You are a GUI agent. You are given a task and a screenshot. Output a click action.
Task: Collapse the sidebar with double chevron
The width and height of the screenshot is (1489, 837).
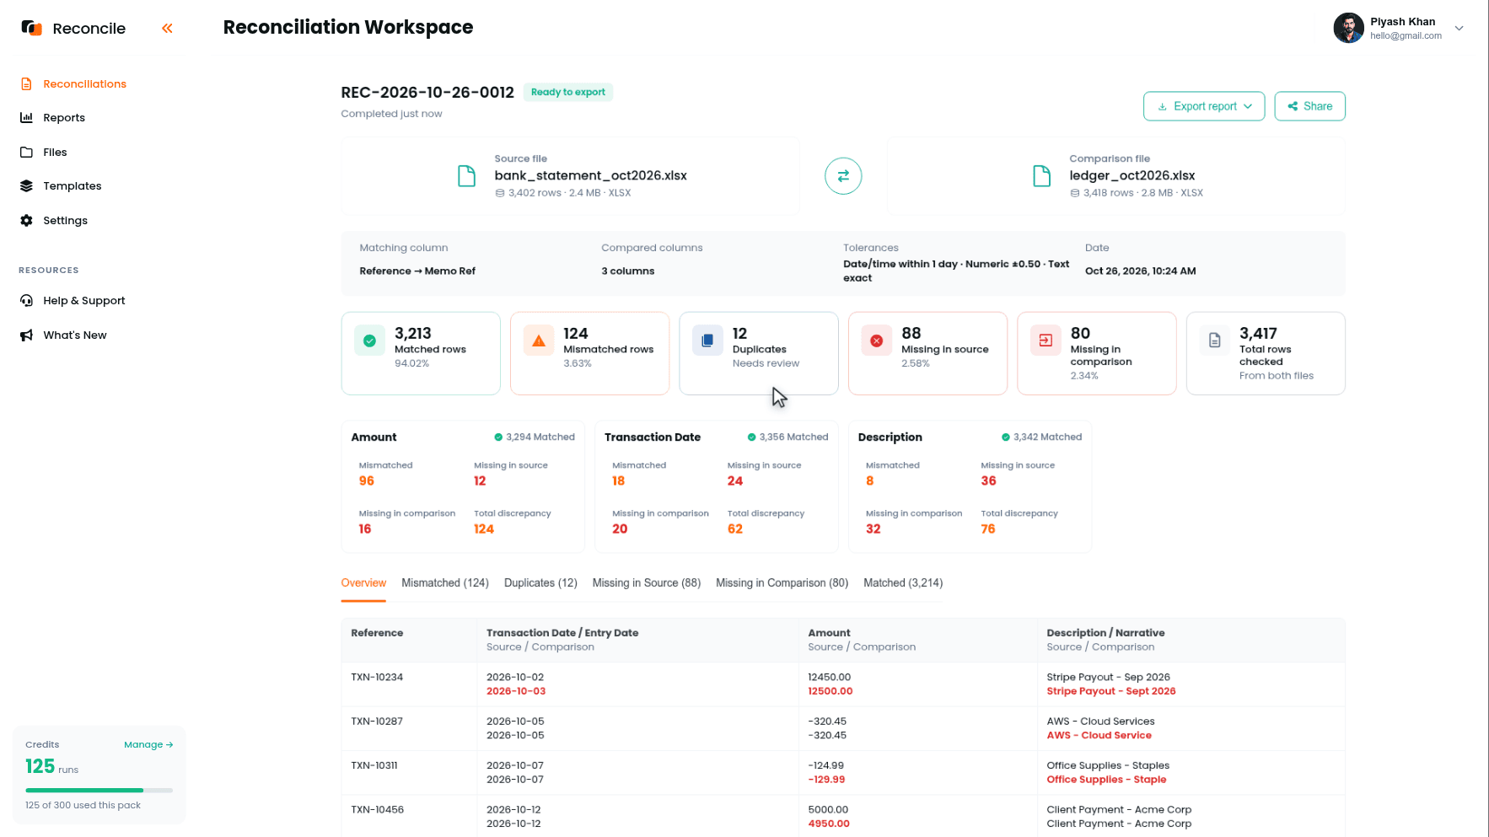(x=167, y=29)
